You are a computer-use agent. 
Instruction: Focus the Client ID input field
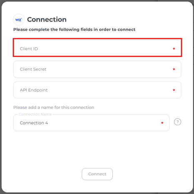97,48
